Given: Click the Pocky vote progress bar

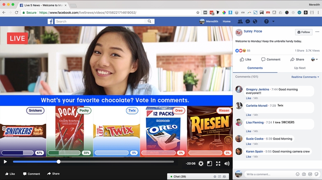Looking at the screenshot, I should coord(64,153).
